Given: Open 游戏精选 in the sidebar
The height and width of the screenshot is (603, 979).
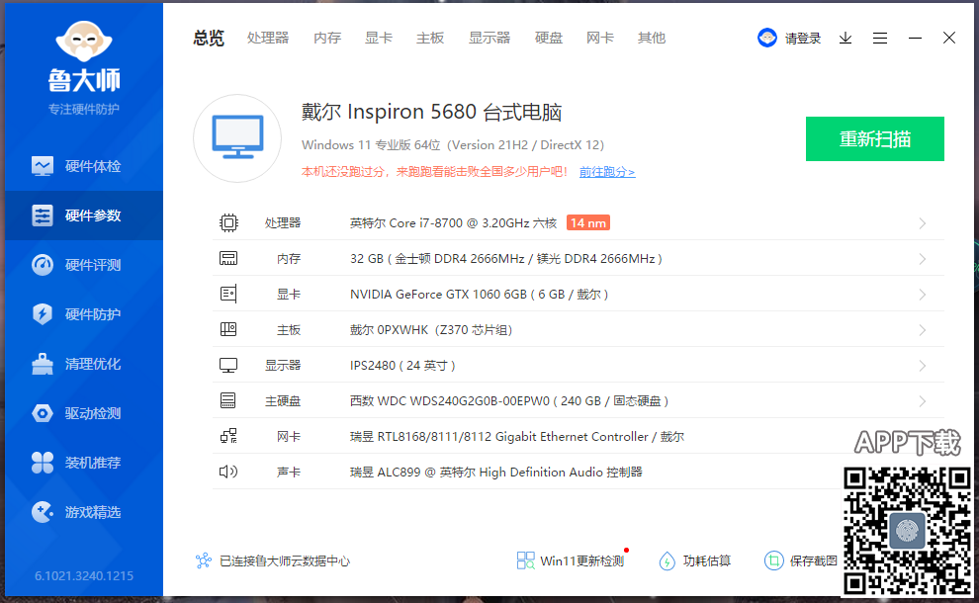Looking at the screenshot, I should pyautogui.click(x=81, y=512).
